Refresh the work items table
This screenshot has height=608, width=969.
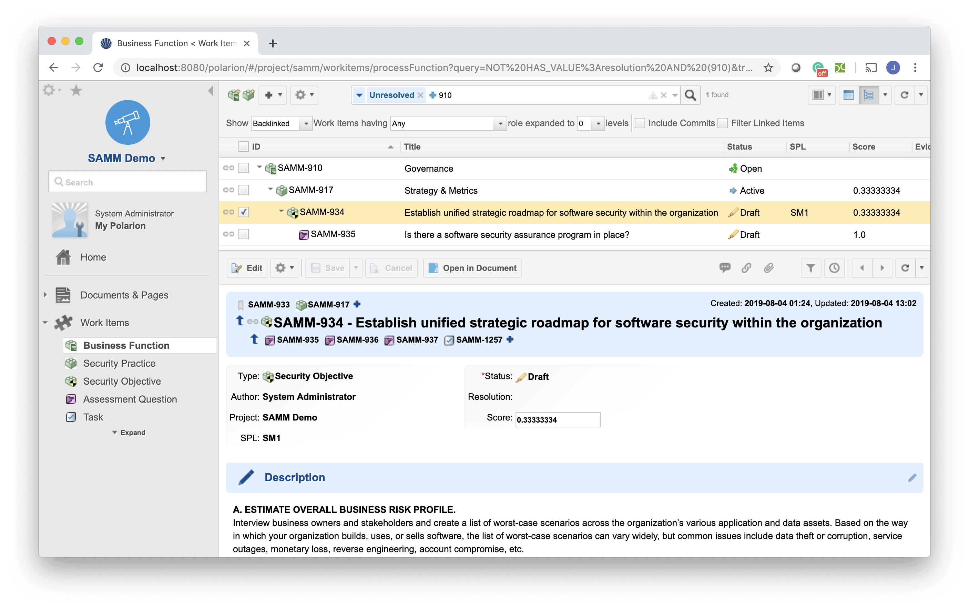coord(904,95)
